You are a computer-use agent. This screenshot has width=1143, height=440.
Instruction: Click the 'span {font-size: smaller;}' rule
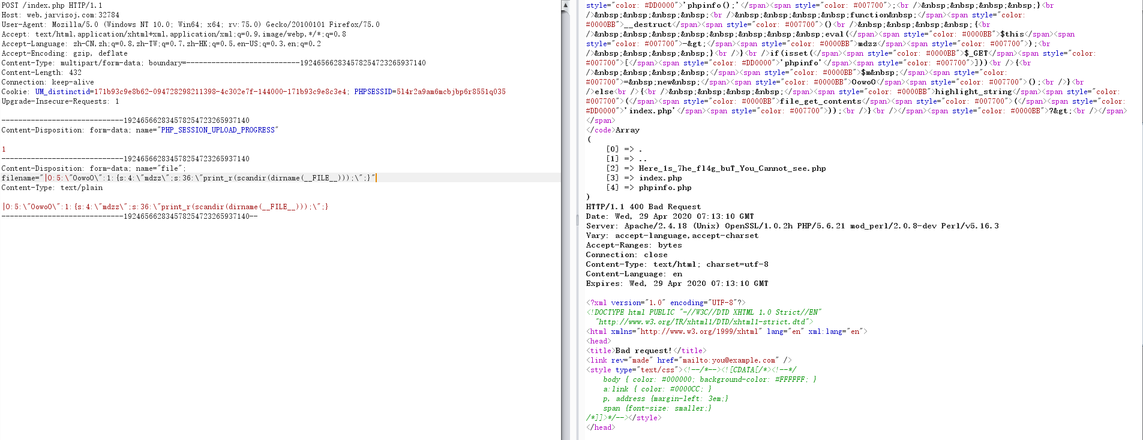point(657,408)
